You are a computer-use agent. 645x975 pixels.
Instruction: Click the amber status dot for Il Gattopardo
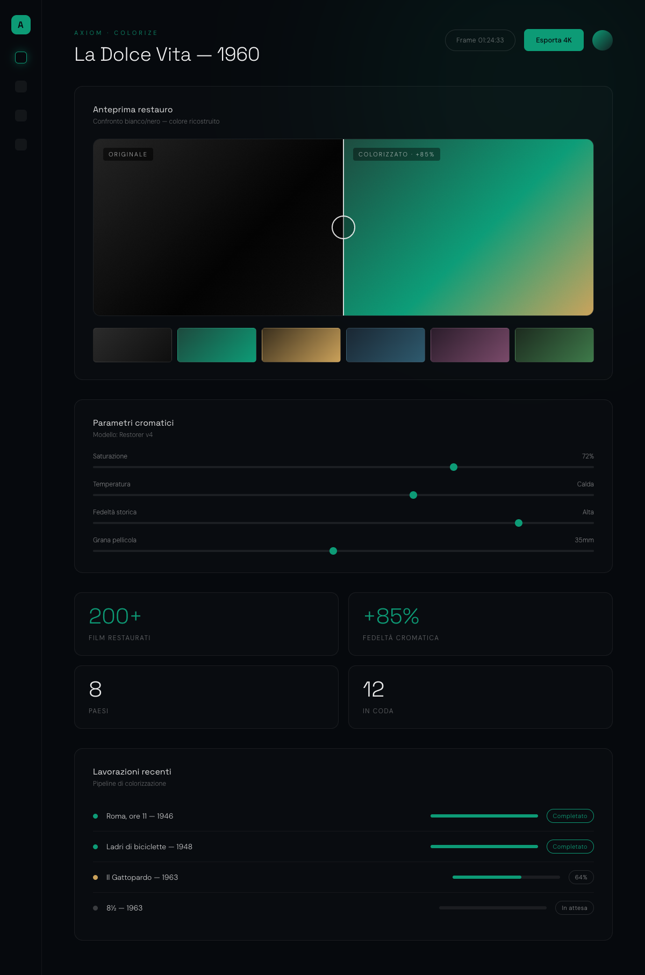pos(96,877)
